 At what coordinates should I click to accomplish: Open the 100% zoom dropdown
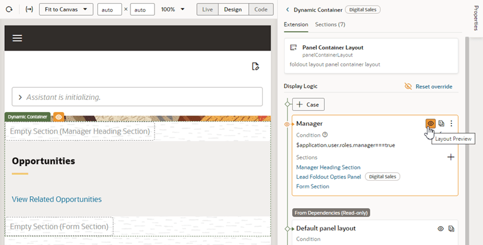(x=173, y=10)
